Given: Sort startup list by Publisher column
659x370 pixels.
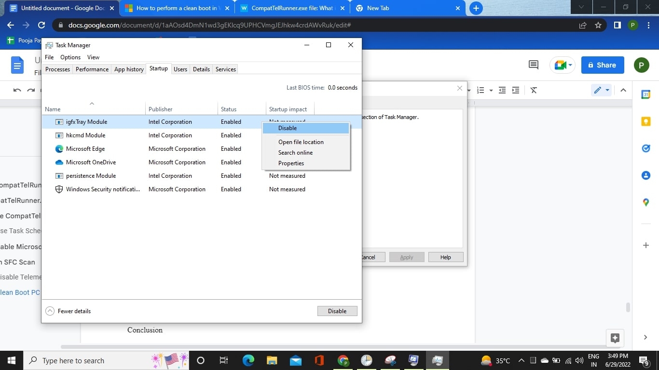Looking at the screenshot, I should 181,109.
